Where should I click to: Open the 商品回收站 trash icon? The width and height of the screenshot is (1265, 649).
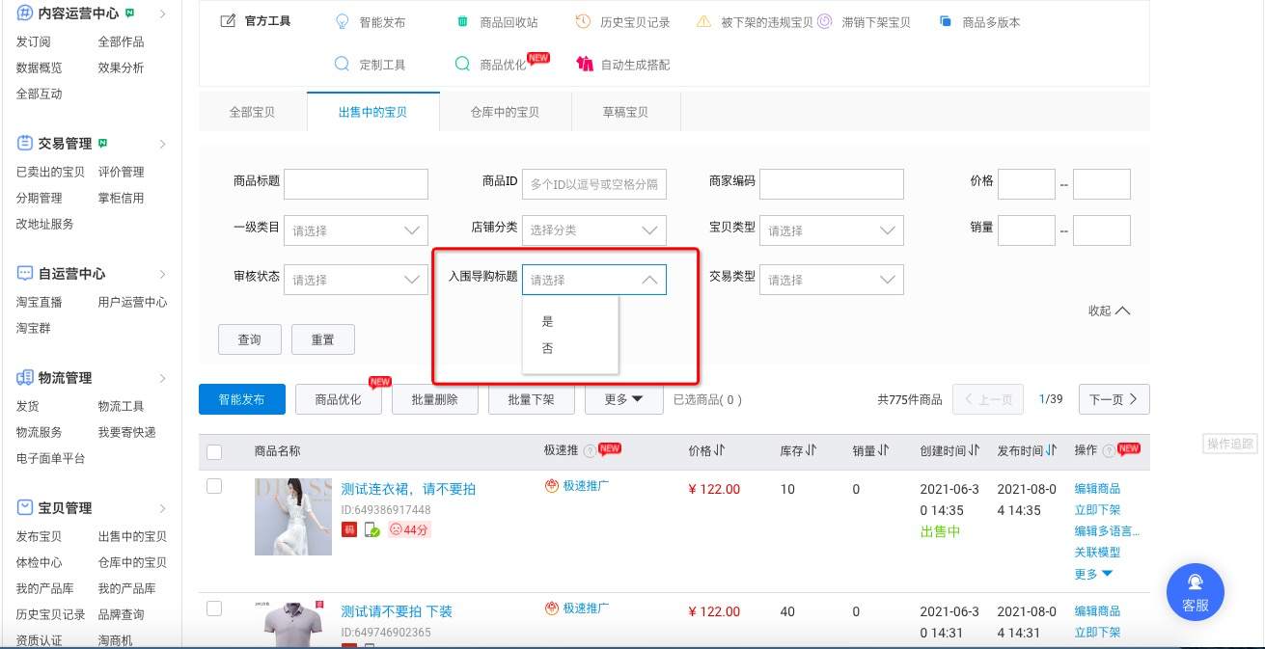[x=462, y=21]
